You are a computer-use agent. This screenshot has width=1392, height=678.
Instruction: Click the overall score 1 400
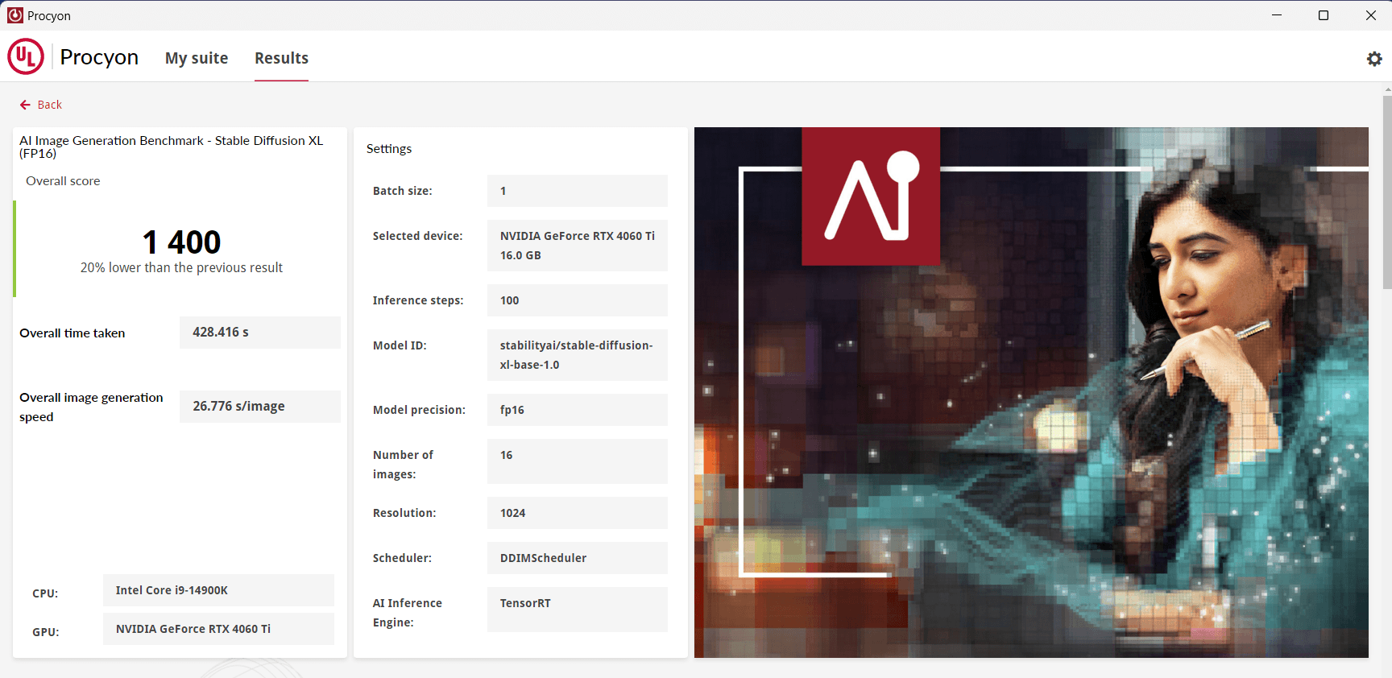181,242
